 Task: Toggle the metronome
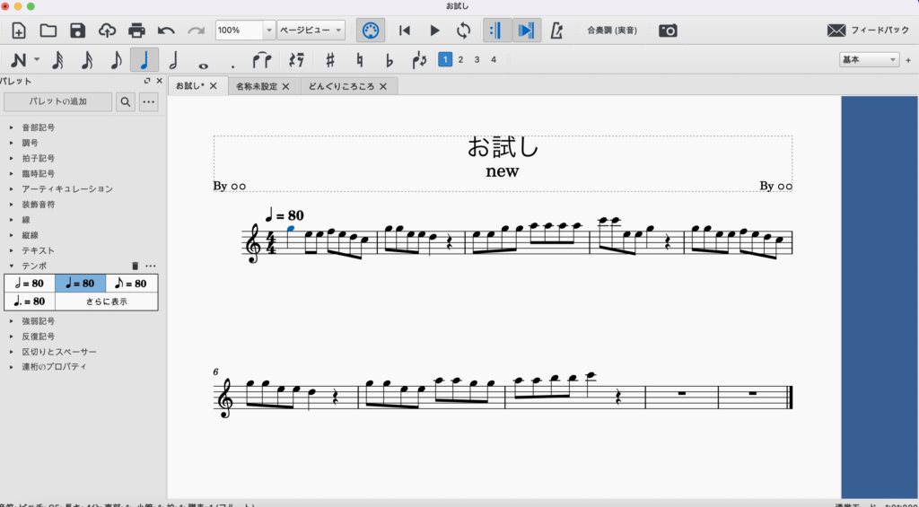pos(556,31)
